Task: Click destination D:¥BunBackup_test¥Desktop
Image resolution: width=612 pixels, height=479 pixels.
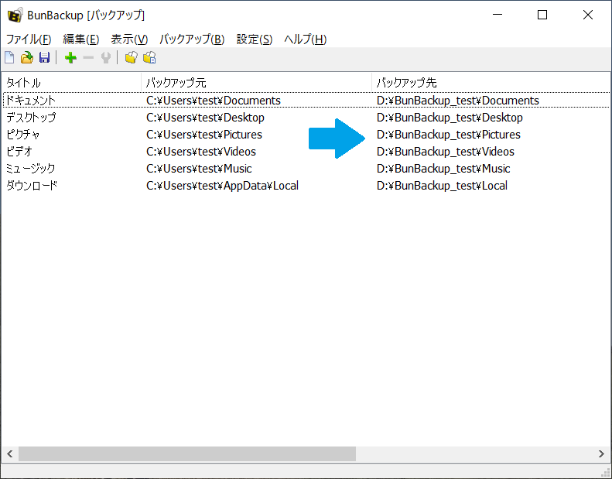Action: [x=450, y=118]
